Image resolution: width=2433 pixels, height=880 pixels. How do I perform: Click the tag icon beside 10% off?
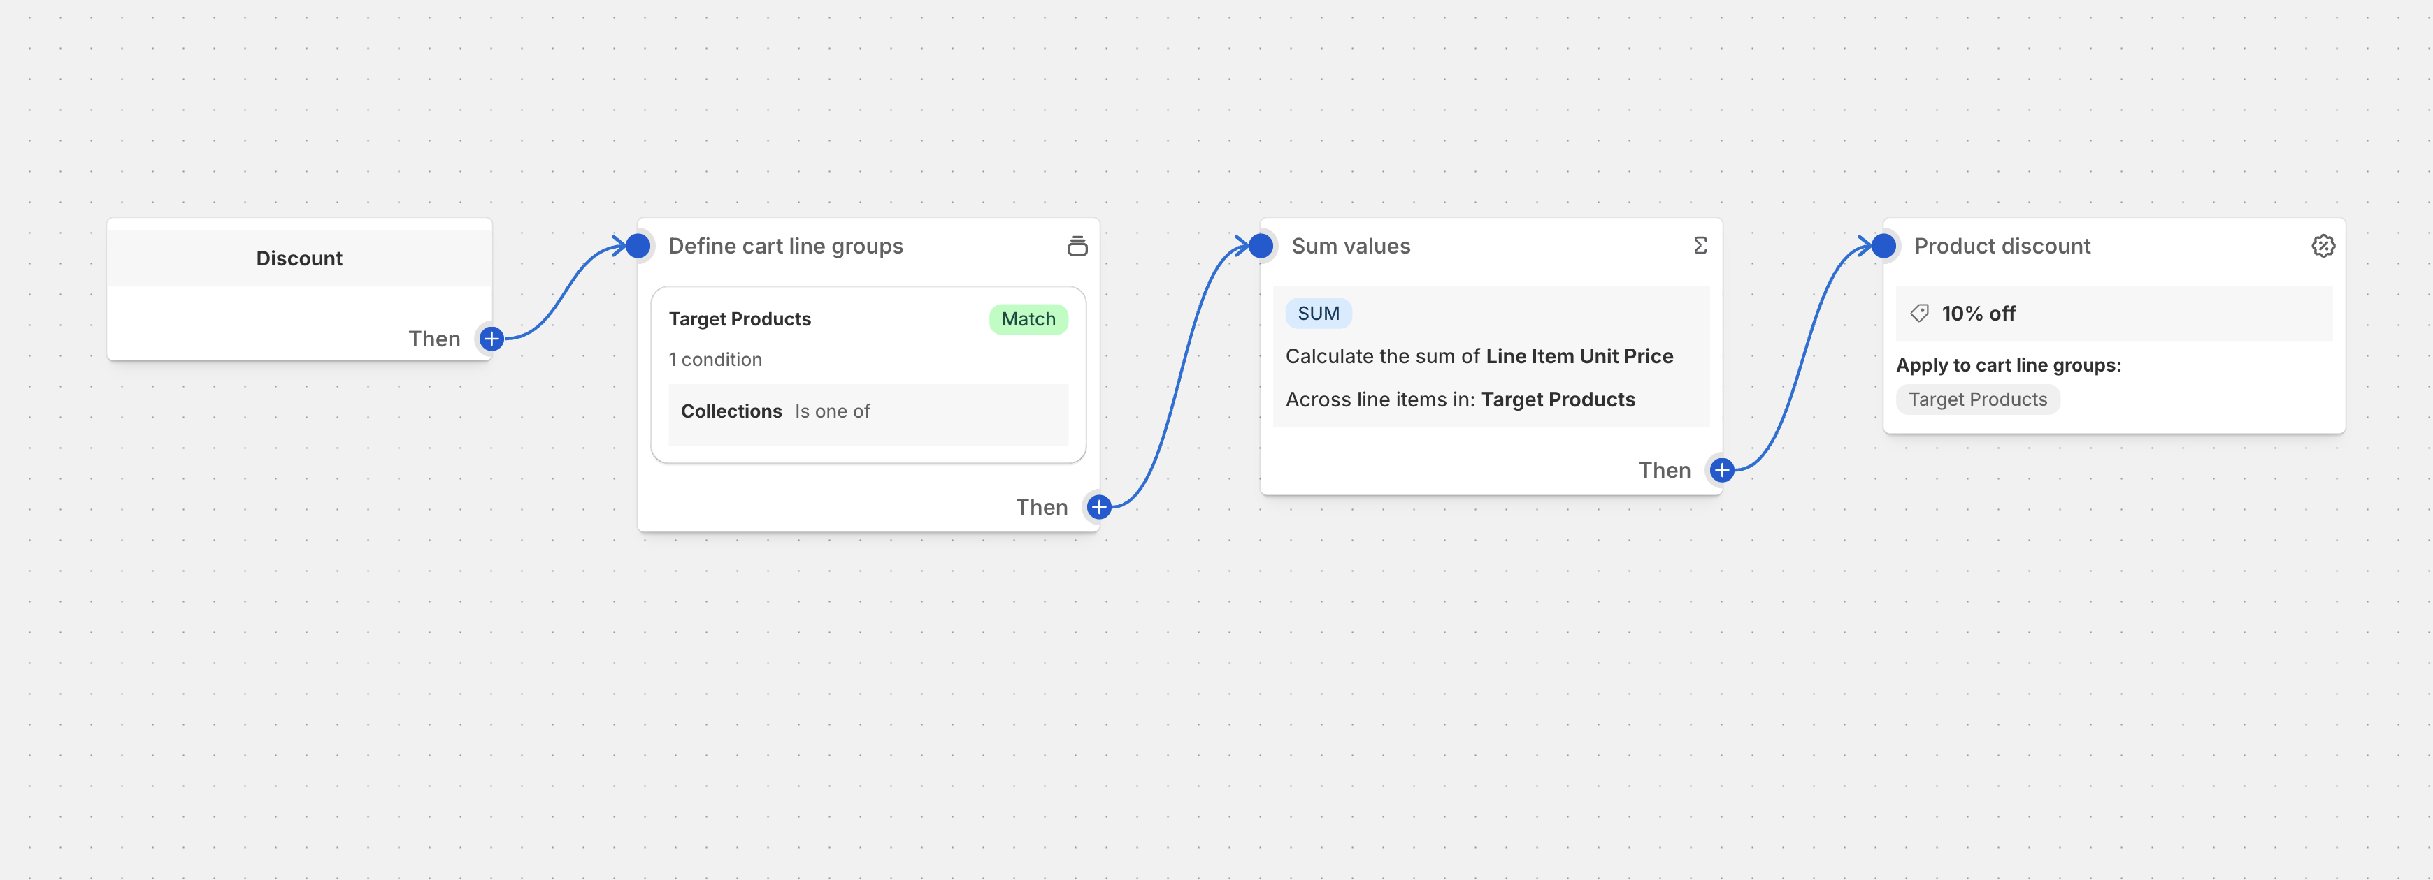1918,312
